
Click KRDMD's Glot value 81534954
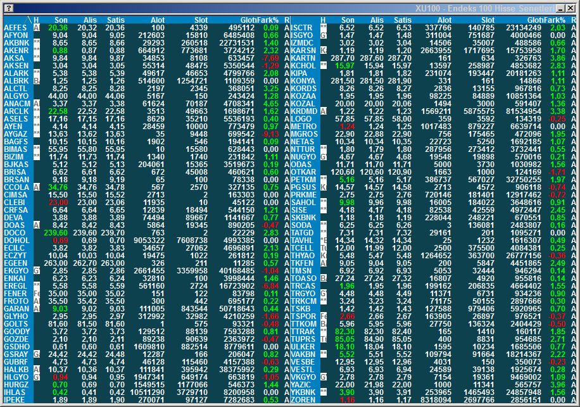(x=524, y=111)
